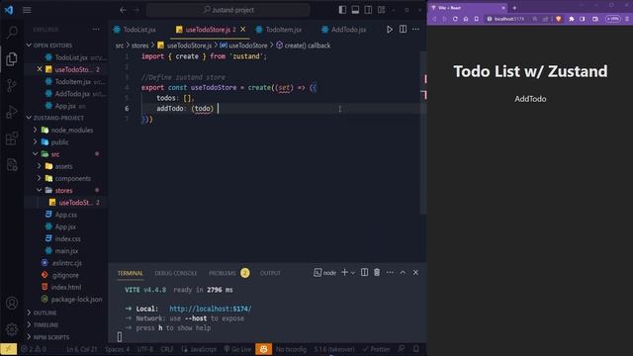Go back with the title bar arrow

coord(123,10)
